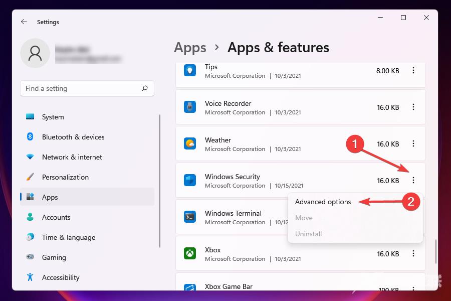Select the Weather app icon
This screenshot has width=451, height=301.
tap(190, 143)
